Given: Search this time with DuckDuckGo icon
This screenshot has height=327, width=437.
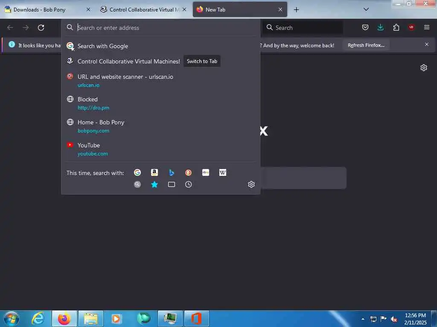Looking at the screenshot, I should pos(188,172).
